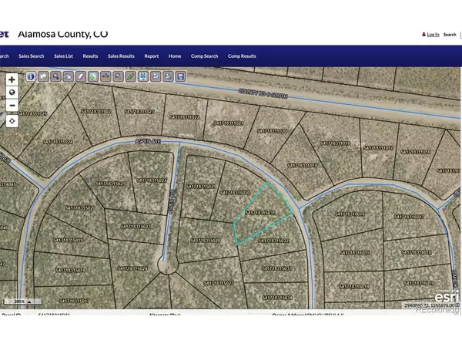Image resolution: width=462 pixels, height=347 pixels.
Task: Click the map zoom in plus button
Action: tap(12, 79)
